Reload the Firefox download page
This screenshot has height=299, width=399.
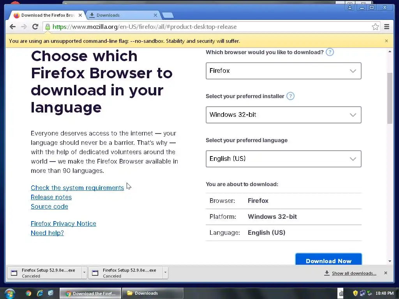(35, 27)
